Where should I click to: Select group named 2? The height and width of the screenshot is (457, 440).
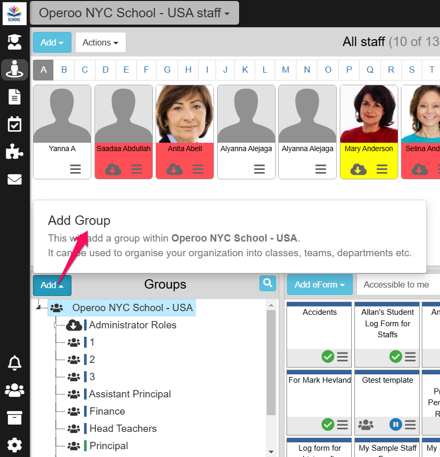92,359
